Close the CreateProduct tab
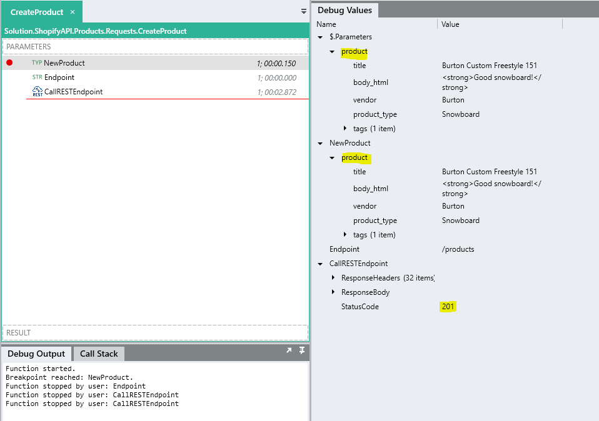Screen dimensions: 599x421 pos(73,12)
